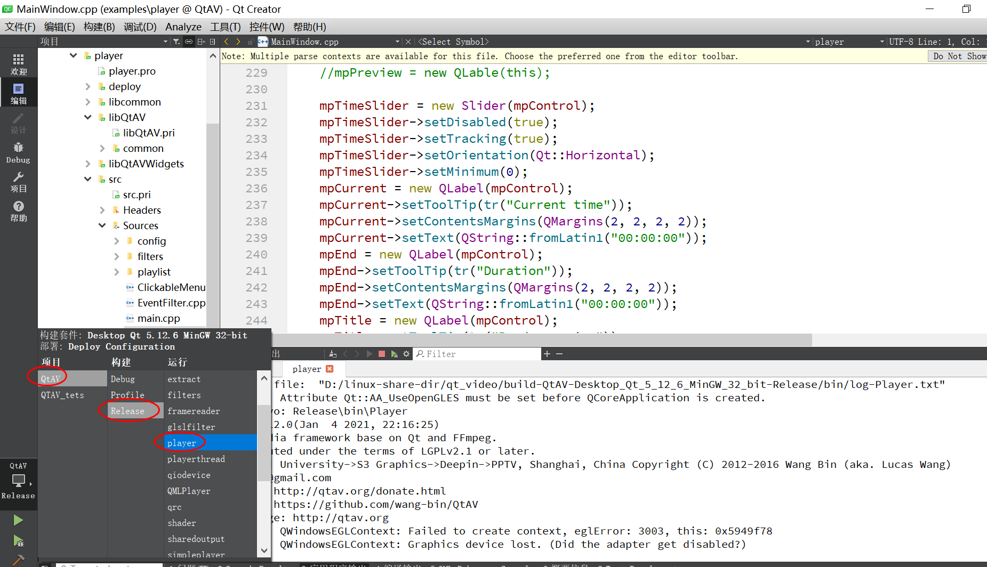
Task: Select the QMLPlayer run configuration
Action: (x=211, y=491)
